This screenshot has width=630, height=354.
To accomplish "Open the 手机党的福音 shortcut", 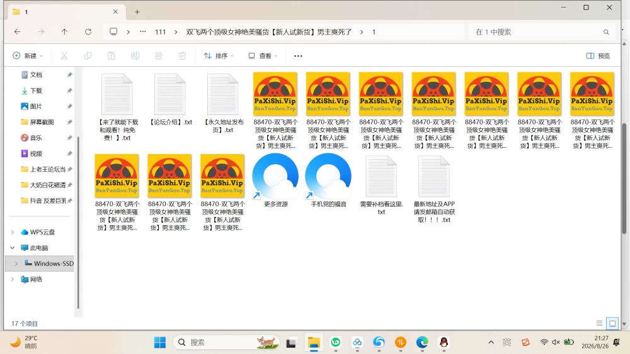I will (328, 180).
